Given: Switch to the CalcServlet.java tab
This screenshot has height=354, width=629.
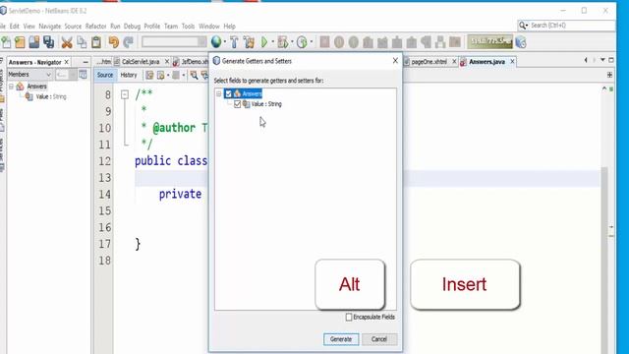Looking at the screenshot, I should tap(141, 62).
